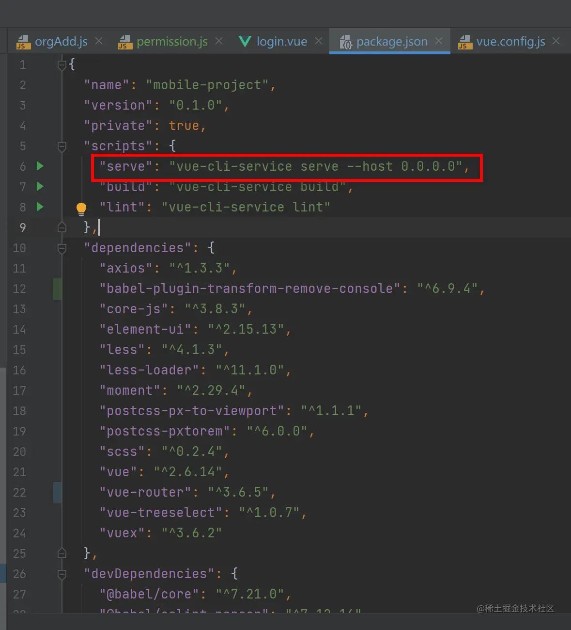The height and width of the screenshot is (630, 571).
Task: Collapse the root object fold on line 1
Action: click(62, 65)
